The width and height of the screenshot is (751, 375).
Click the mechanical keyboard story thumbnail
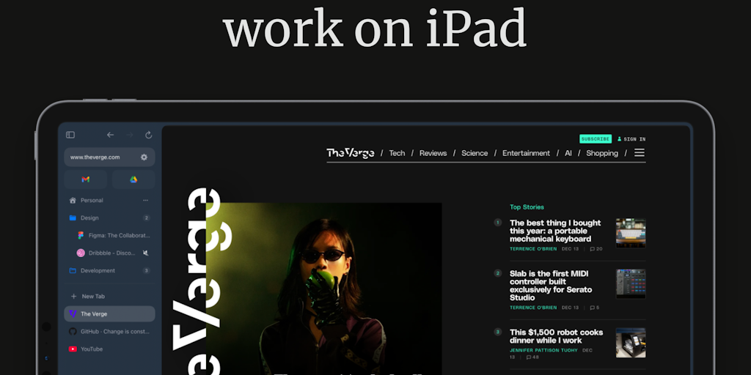[x=631, y=233]
